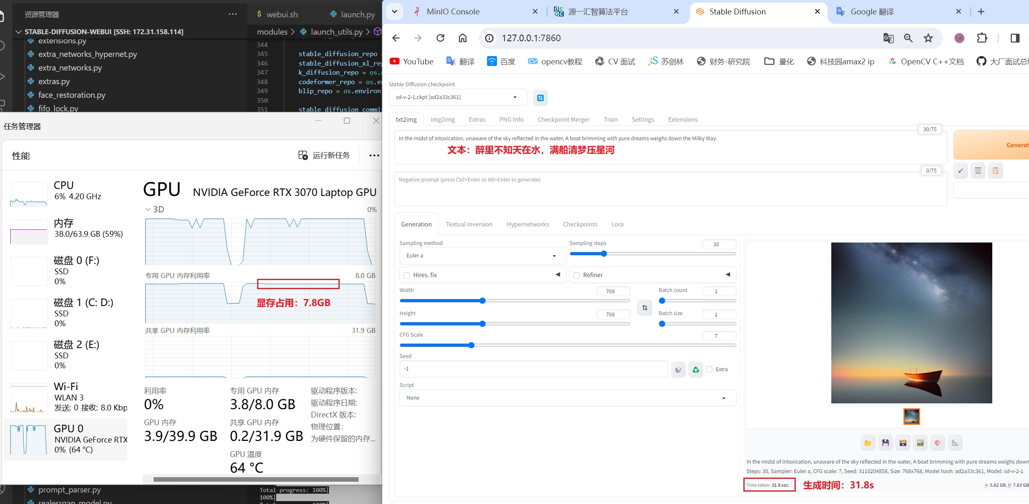This screenshot has width=1029, height=504.
Task: Go to the Settings tab
Action: 643,120
